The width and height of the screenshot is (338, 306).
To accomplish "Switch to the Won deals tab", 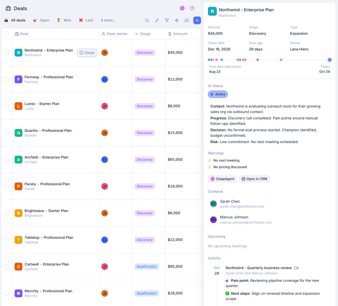I will [x=64, y=20].
